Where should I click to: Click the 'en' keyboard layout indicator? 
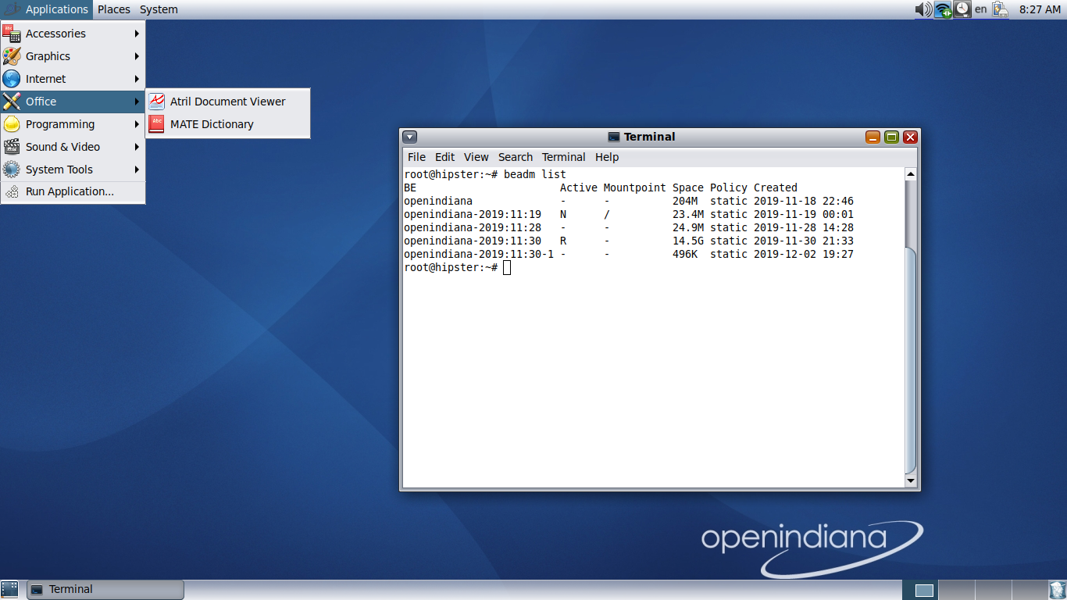(981, 9)
